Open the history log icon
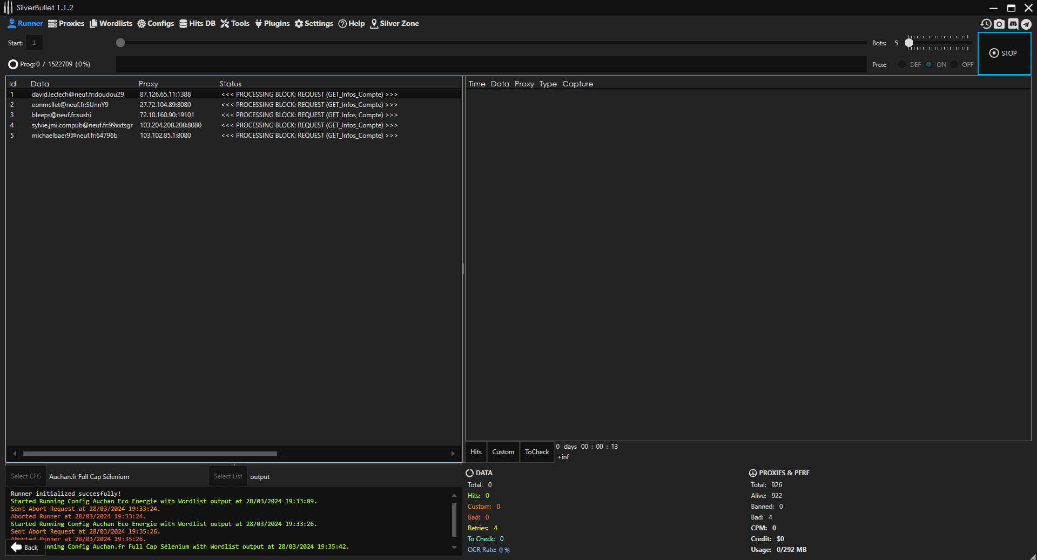This screenshot has height=560, width=1037. pos(986,24)
